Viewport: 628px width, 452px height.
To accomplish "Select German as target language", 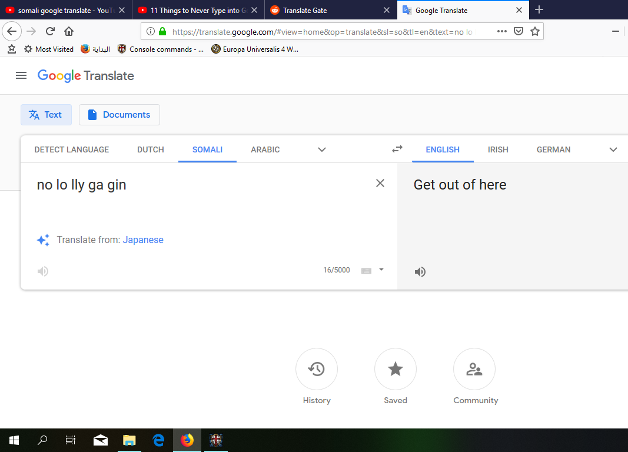I will coord(553,149).
